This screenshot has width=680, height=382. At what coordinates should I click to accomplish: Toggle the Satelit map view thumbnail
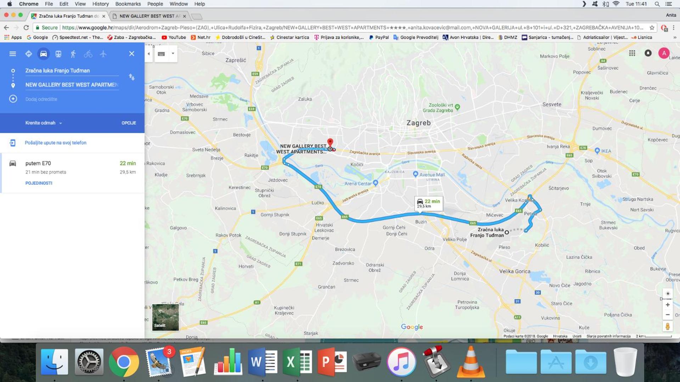click(165, 317)
